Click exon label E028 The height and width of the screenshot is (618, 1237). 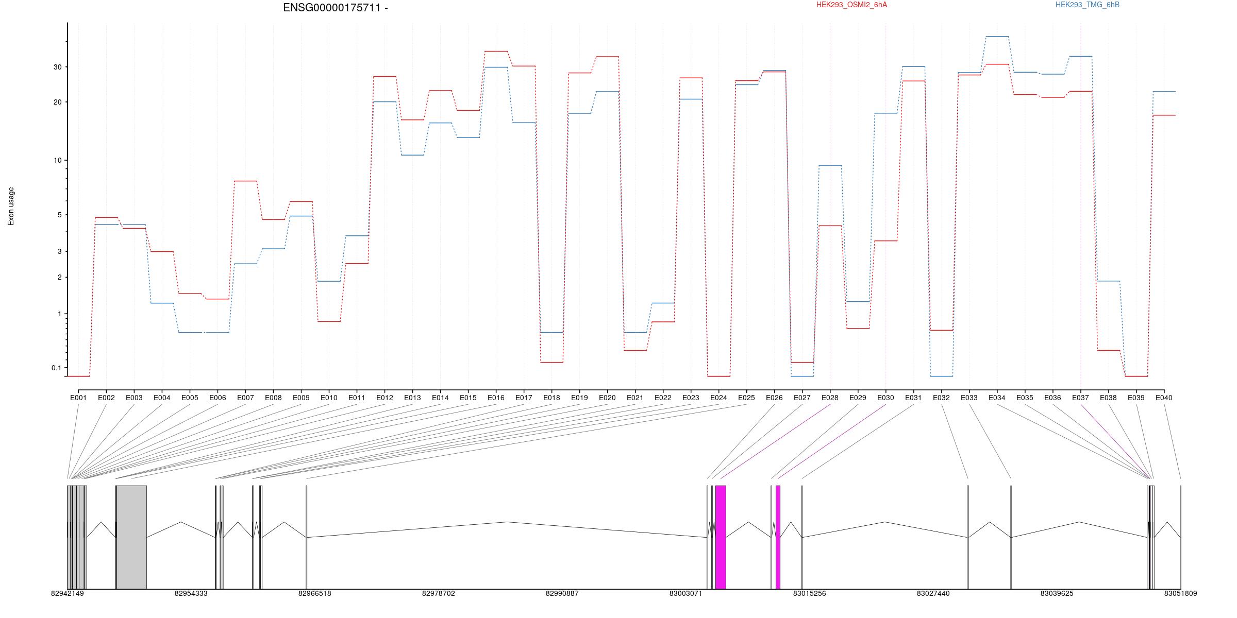click(x=830, y=398)
